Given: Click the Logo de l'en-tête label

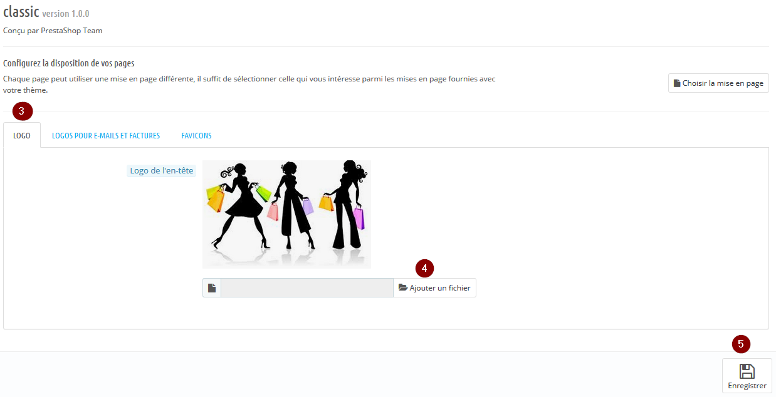Looking at the screenshot, I should click(162, 170).
